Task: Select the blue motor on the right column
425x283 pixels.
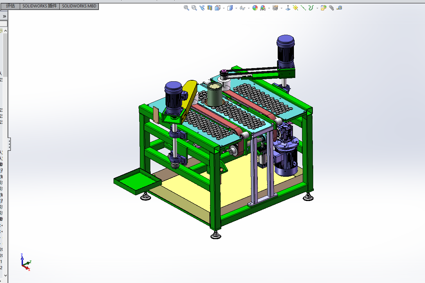Action: [x=286, y=51]
